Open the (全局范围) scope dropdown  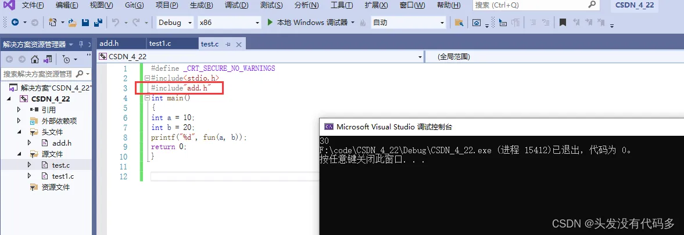click(x=554, y=57)
